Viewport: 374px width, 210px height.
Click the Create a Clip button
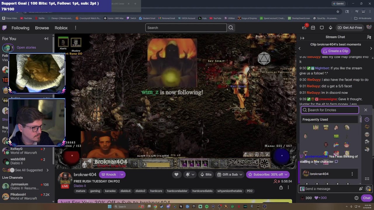click(x=335, y=51)
